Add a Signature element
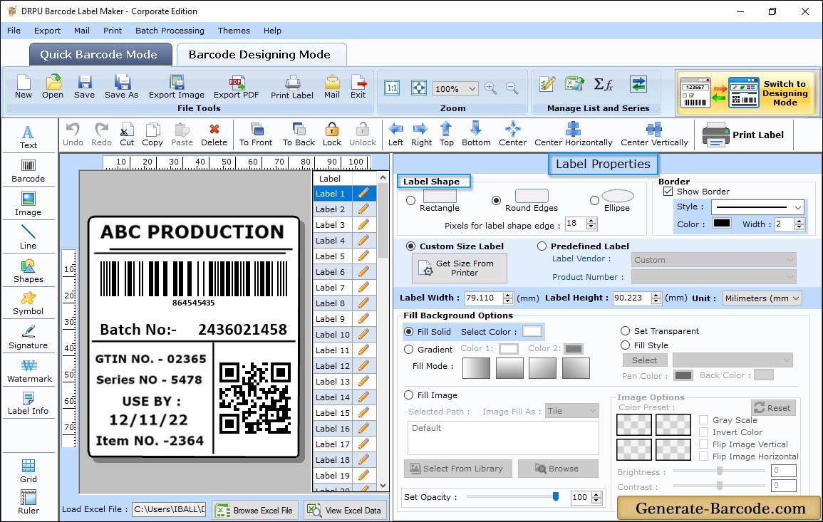 click(29, 338)
